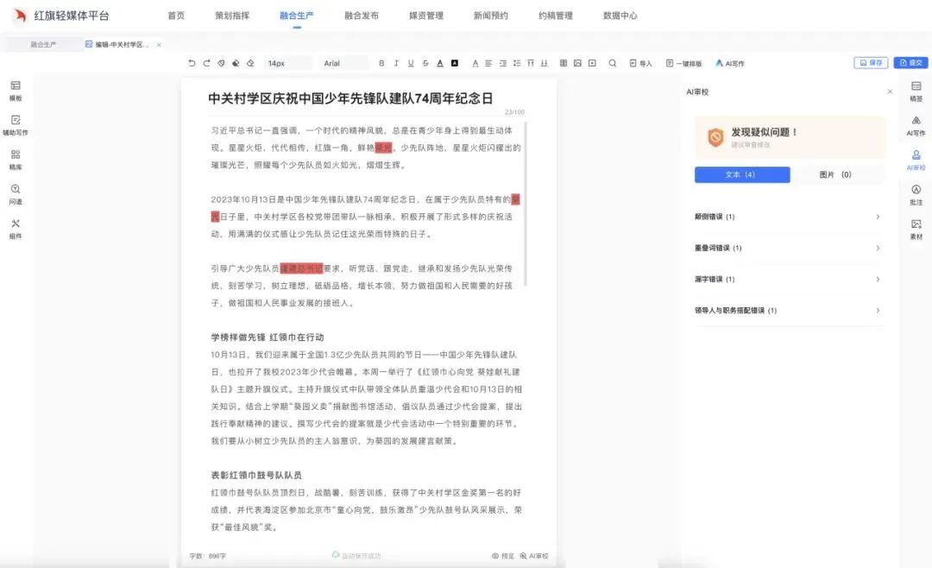Viewport: 932px width, 568px height.
Task: Click the 红旗轻媒体平台 logo
Action: point(61,16)
